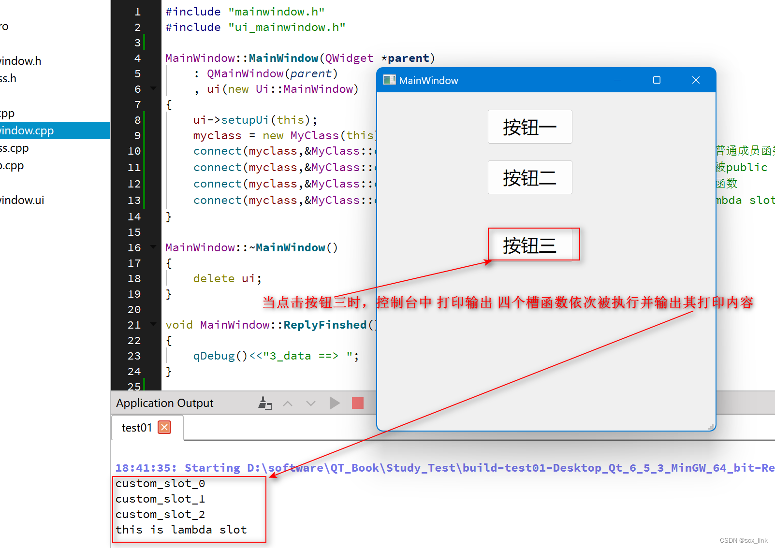Open the ss.cpp source file in tree

[15, 148]
